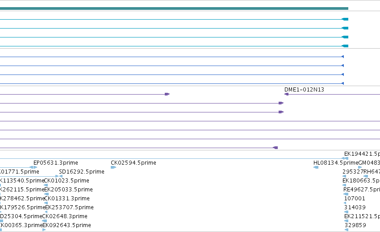Screen dimensions: 380x232
Task: Select the arrow glyph under the CK02594.5prime label
Action: [x=113, y=167]
